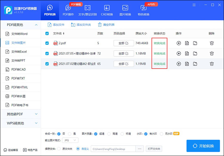Select 合成一张 否 radio option
This screenshot has width=224, height=156.
point(59,134)
